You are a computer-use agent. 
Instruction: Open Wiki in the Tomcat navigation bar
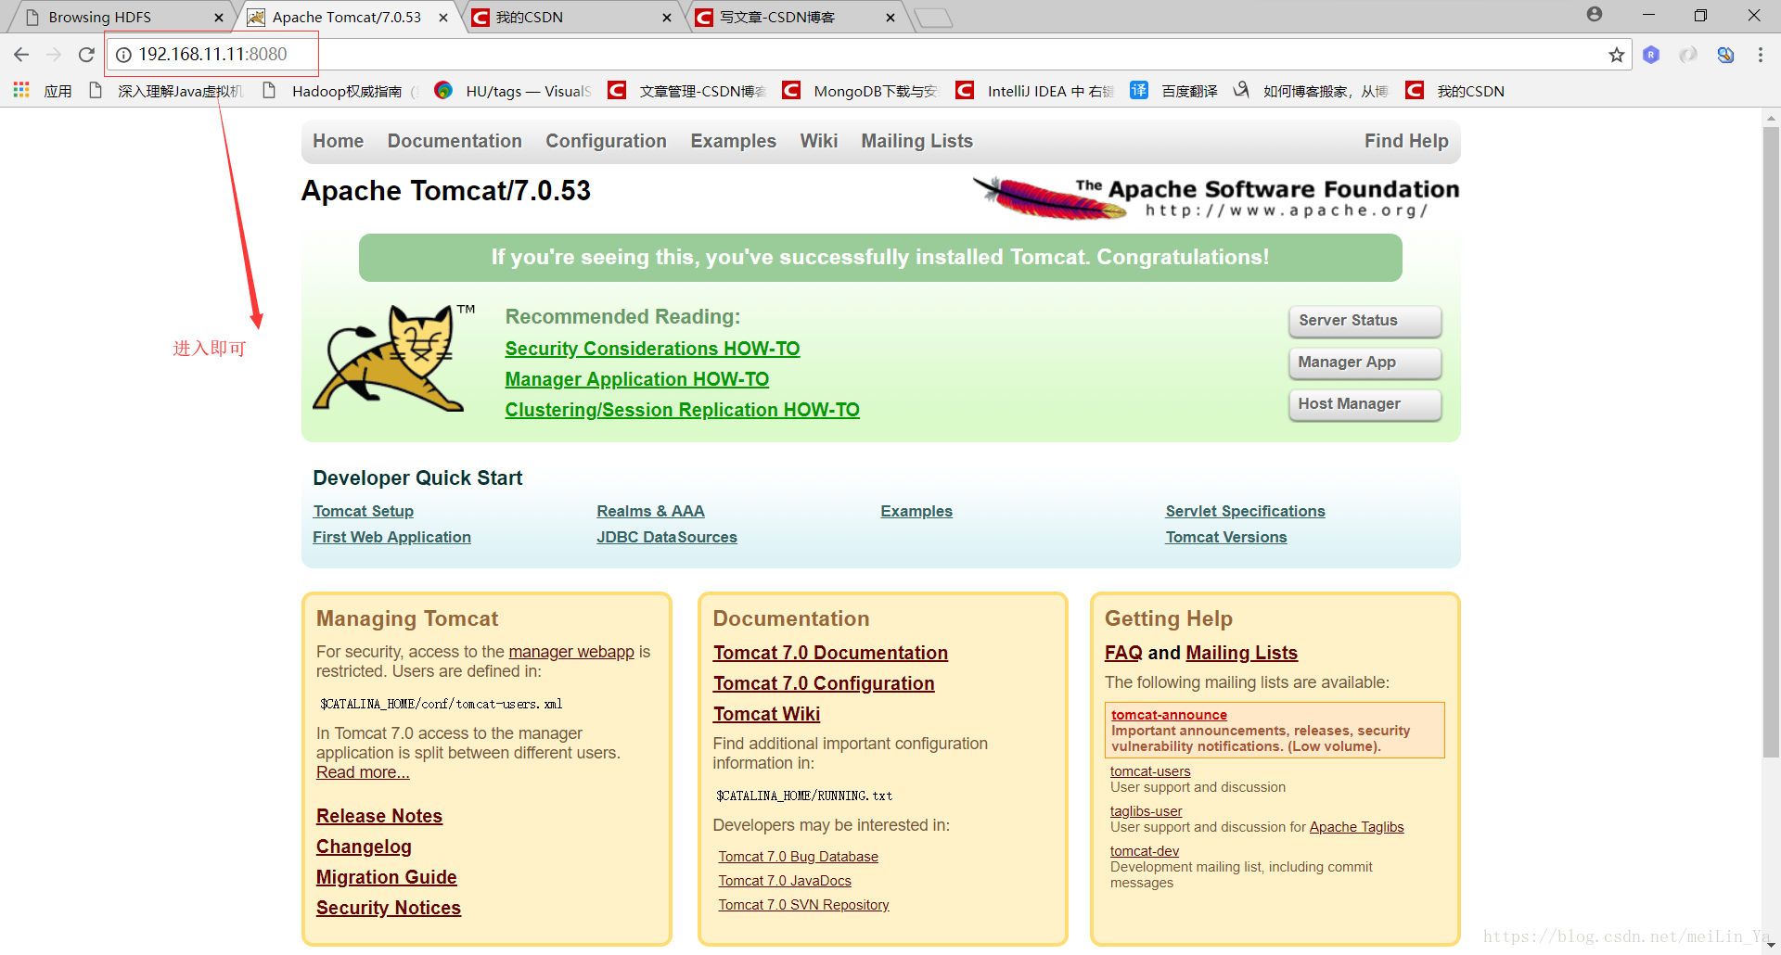pyautogui.click(x=818, y=141)
